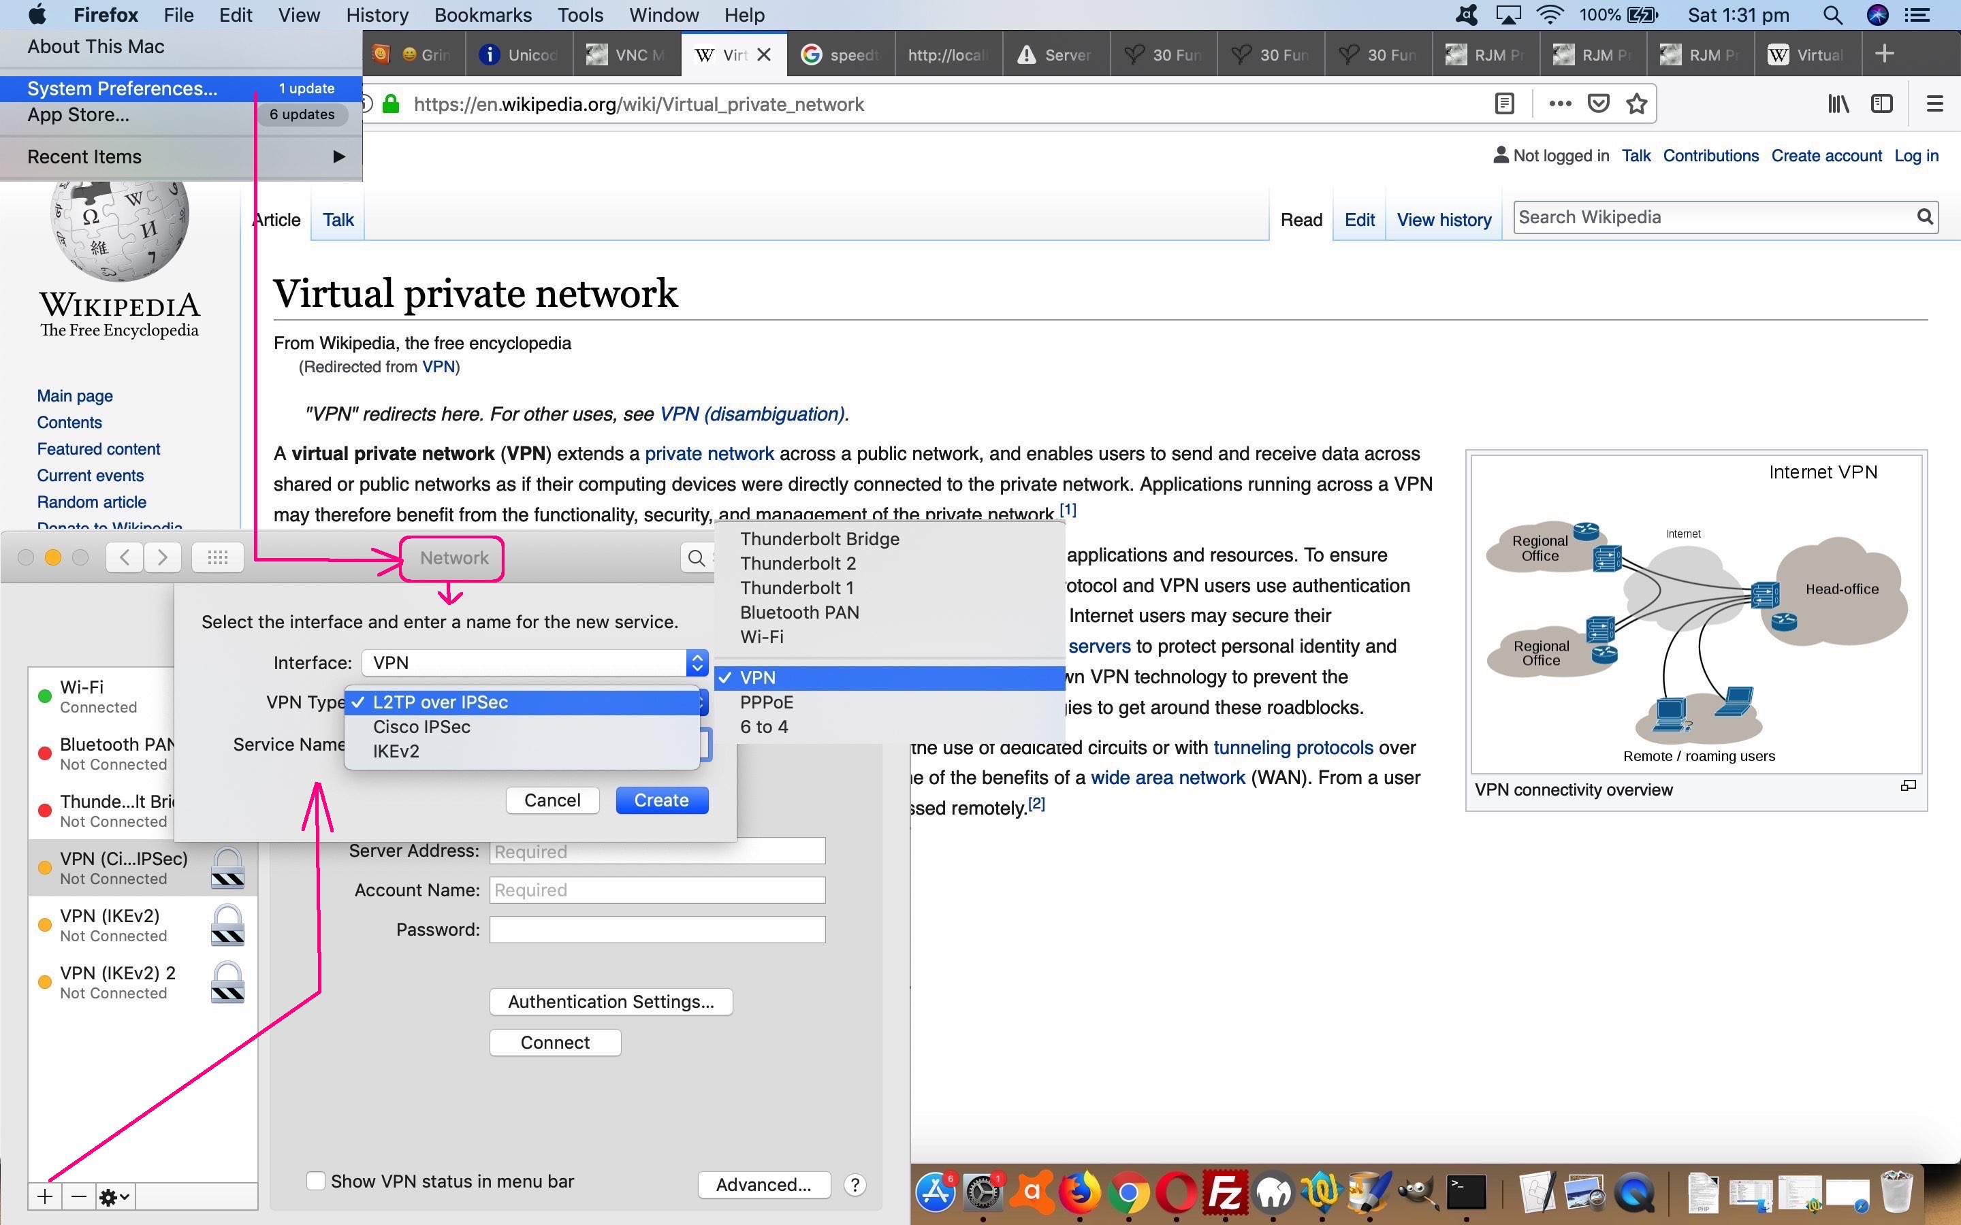
Task: Open Network help question mark button
Action: (855, 1184)
